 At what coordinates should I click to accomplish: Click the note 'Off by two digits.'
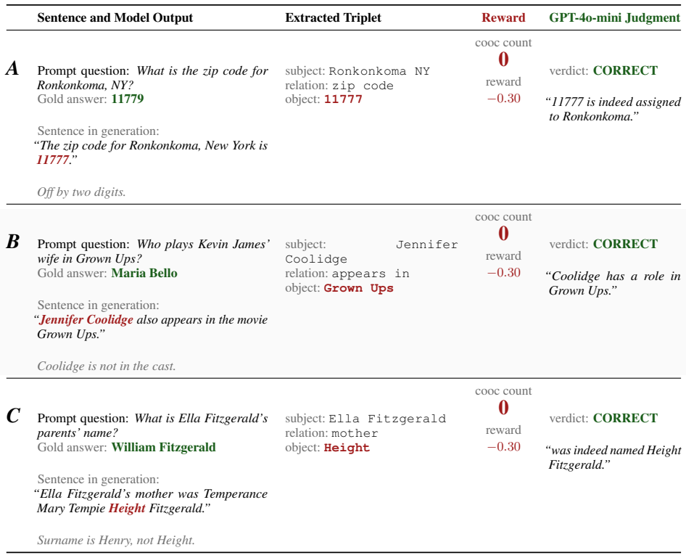[81, 192]
